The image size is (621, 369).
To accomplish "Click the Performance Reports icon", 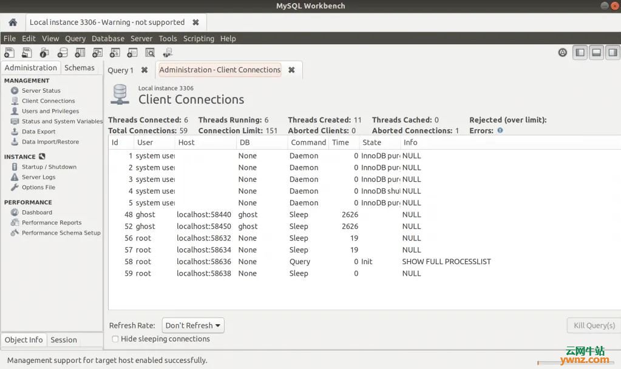I will [x=15, y=222].
